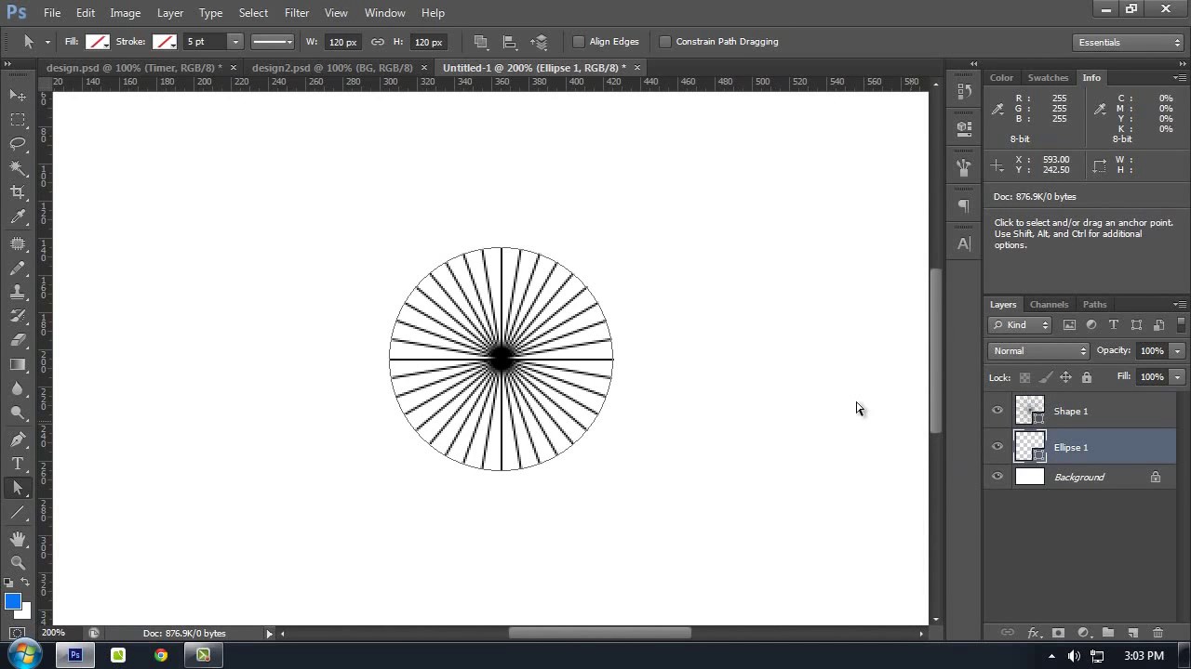Select the Line shape tool
Image resolution: width=1191 pixels, height=669 pixels.
18,512
